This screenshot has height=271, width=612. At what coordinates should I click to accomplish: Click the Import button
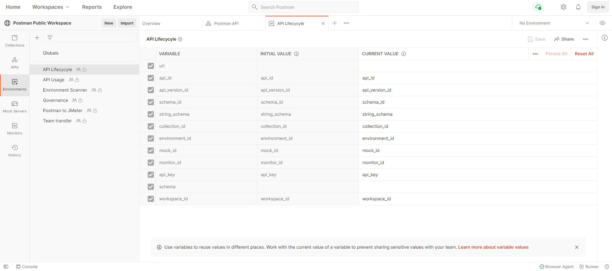(127, 23)
